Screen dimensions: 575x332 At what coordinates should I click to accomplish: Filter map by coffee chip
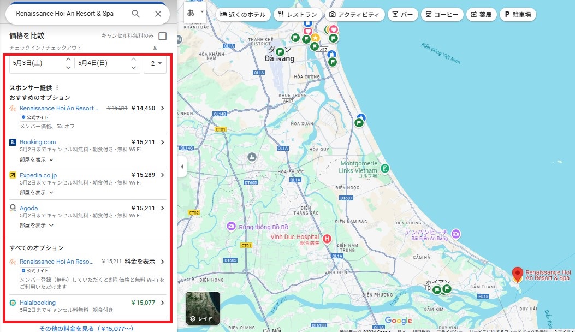tap(442, 14)
